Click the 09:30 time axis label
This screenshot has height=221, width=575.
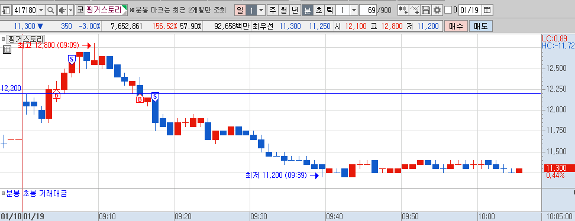(259, 217)
